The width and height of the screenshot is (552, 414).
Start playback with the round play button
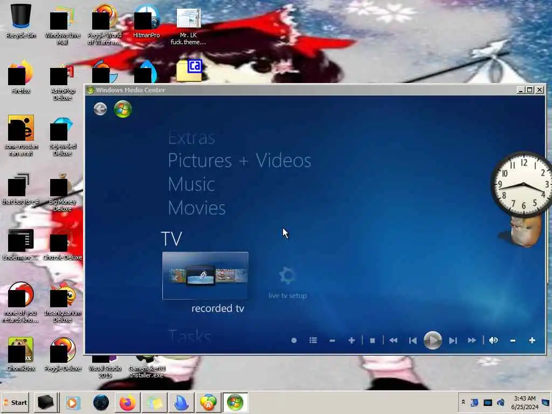click(x=433, y=341)
